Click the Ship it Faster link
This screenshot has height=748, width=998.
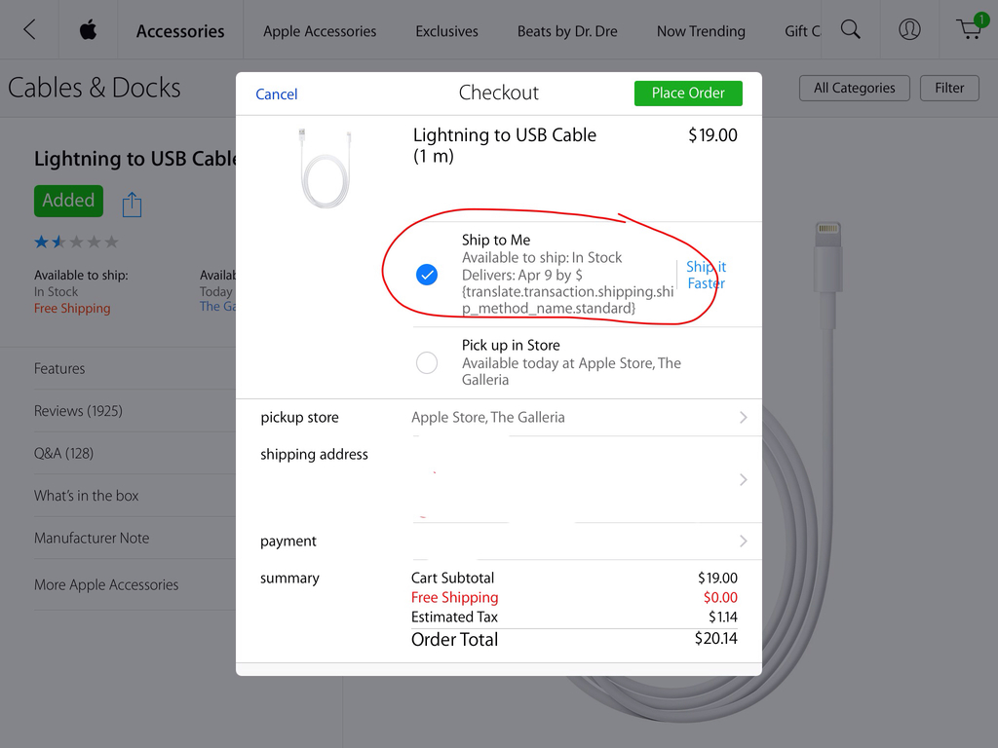tap(706, 275)
